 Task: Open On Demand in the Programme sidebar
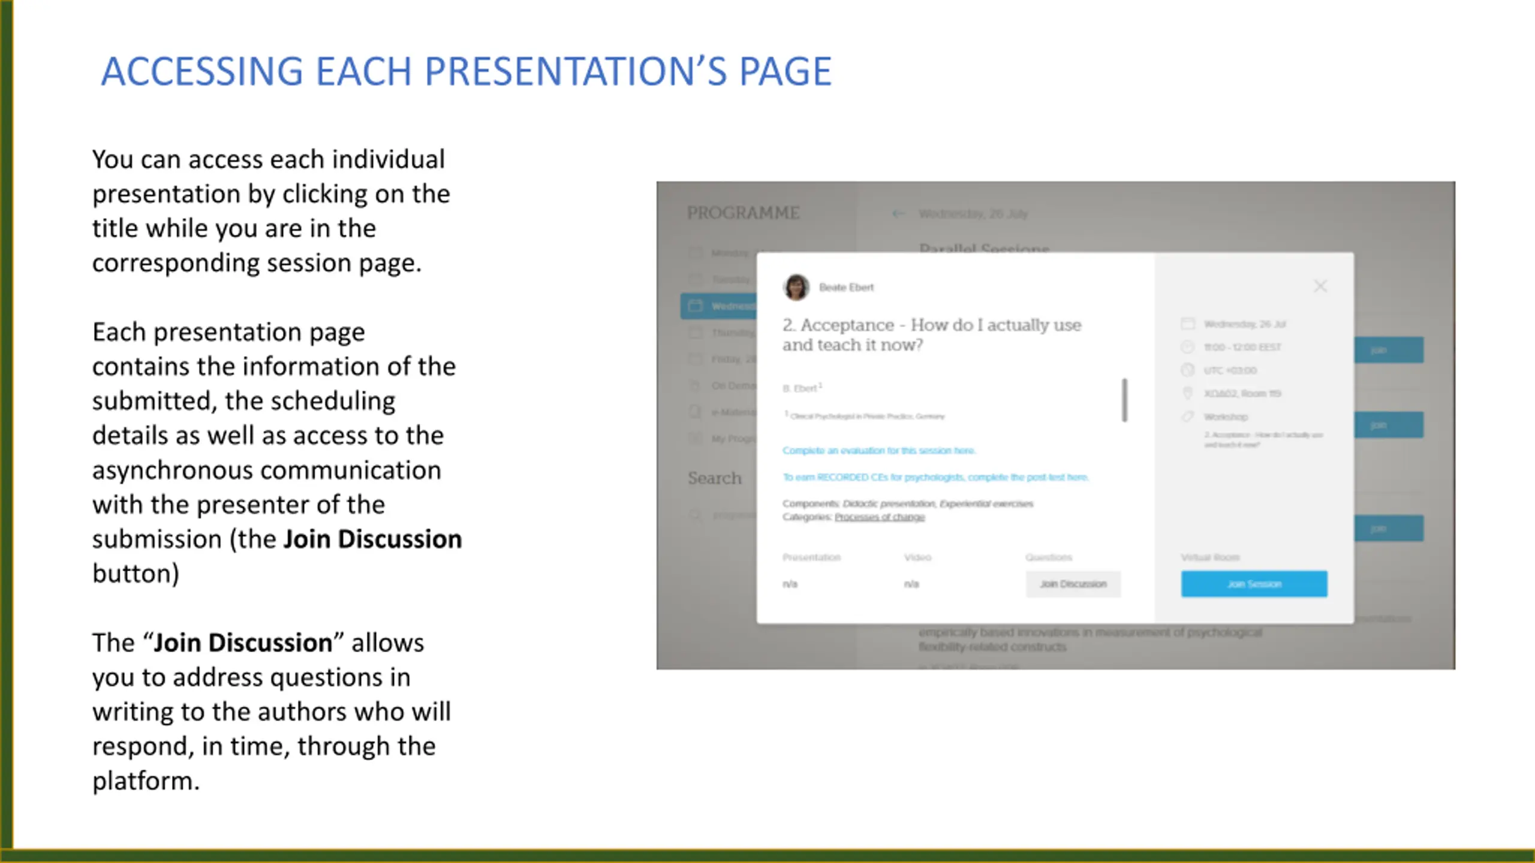(721, 385)
